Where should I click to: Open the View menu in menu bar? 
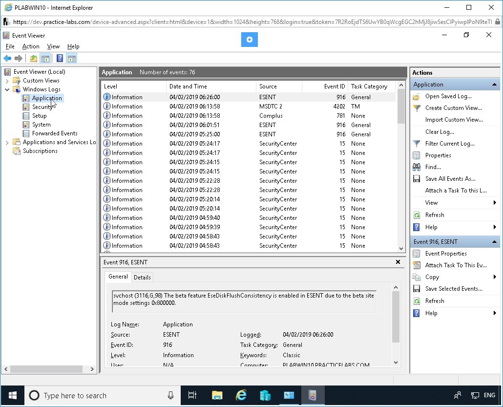pyautogui.click(x=53, y=46)
